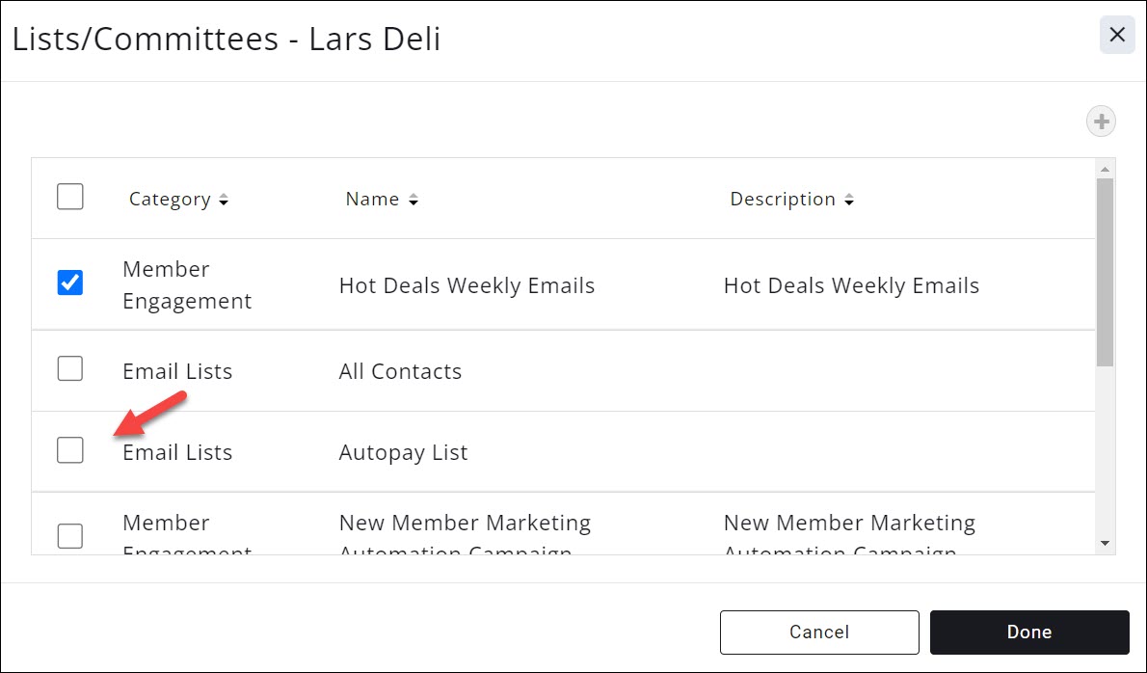Sort by Name column arrows

(x=413, y=201)
